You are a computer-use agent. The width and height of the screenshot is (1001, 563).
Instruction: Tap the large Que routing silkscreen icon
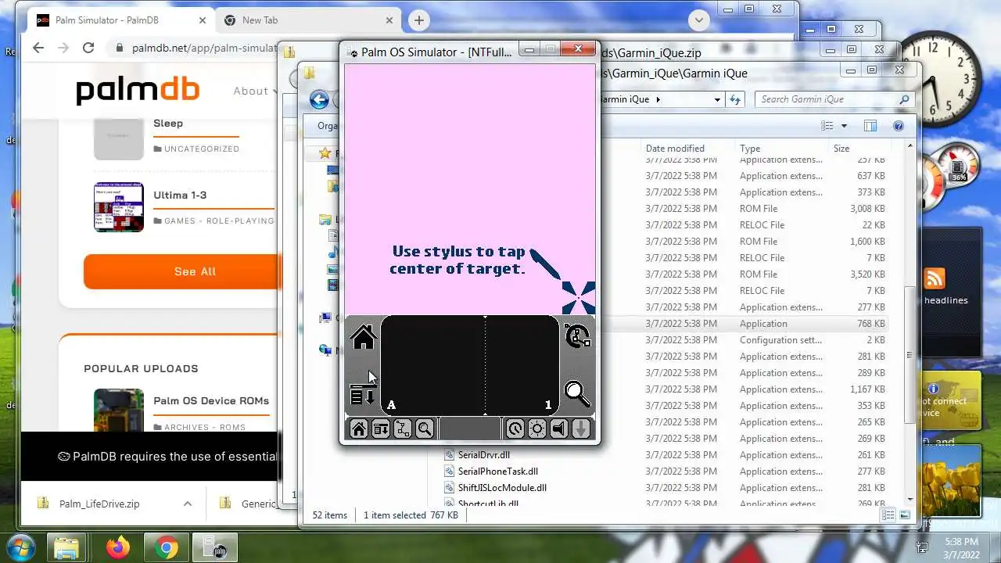point(577,336)
